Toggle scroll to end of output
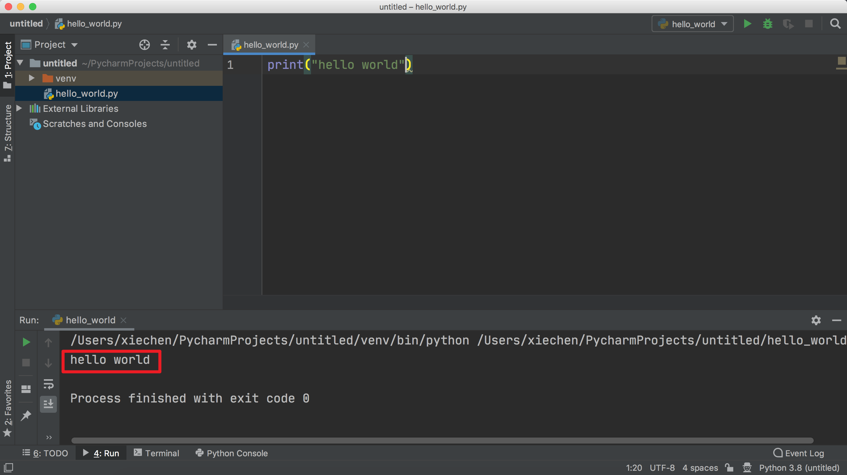This screenshot has height=475, width=847. (48, 404)
